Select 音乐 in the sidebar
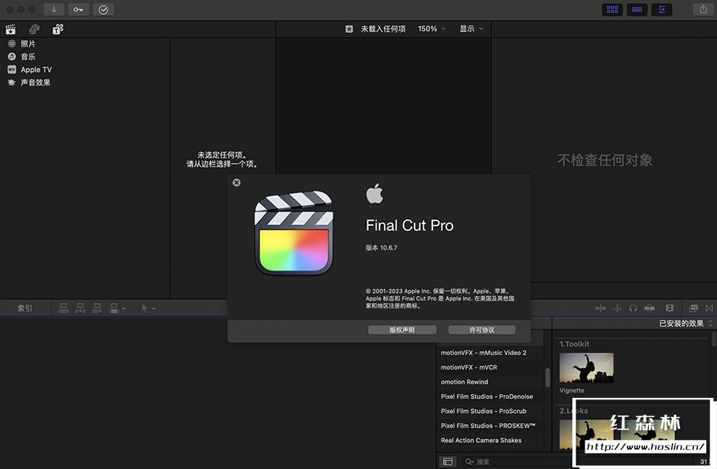The height and width of the screenshot is (469, 717). click(28, 57)
